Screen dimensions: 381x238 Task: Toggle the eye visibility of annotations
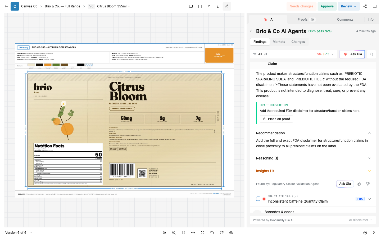click(x=231, y=233)
